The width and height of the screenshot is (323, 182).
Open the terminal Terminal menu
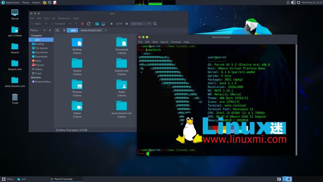tap(176, 42)
